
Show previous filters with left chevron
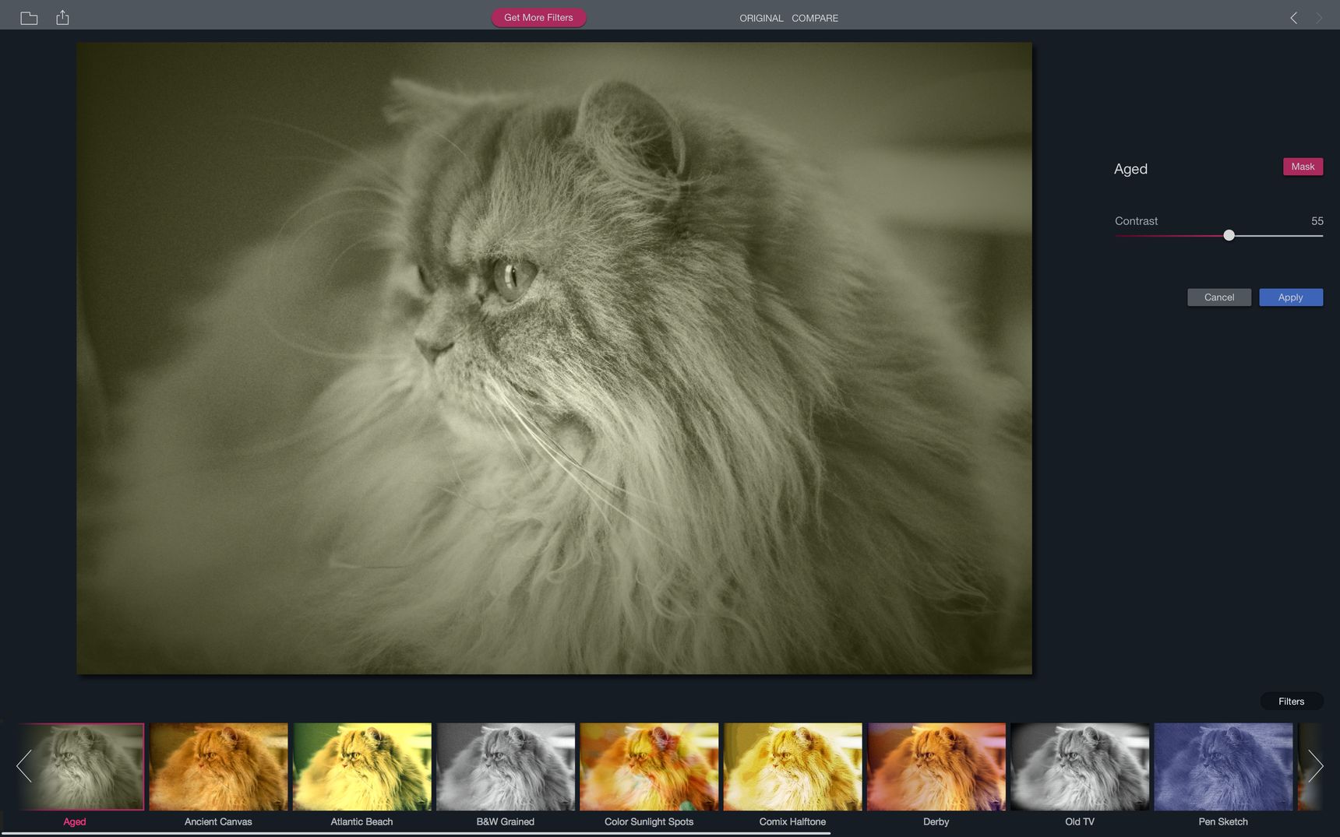[x=24, y=766]
